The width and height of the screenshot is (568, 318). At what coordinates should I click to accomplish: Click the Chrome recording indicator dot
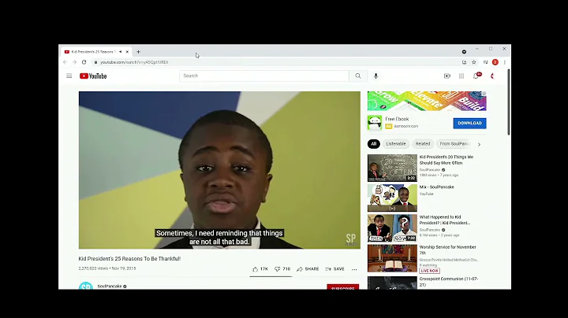pyautogui.click(x=464, y=52)
